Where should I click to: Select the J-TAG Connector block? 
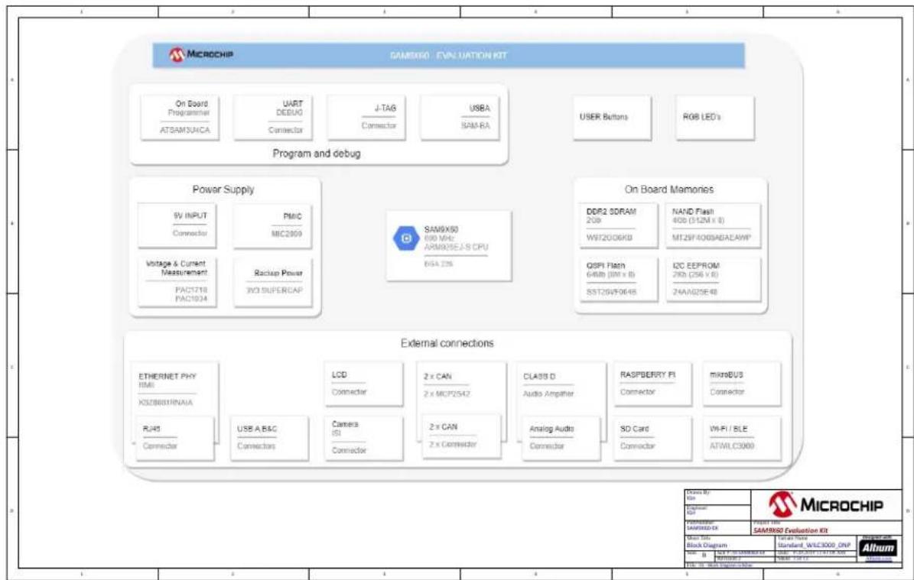[366, 118]
